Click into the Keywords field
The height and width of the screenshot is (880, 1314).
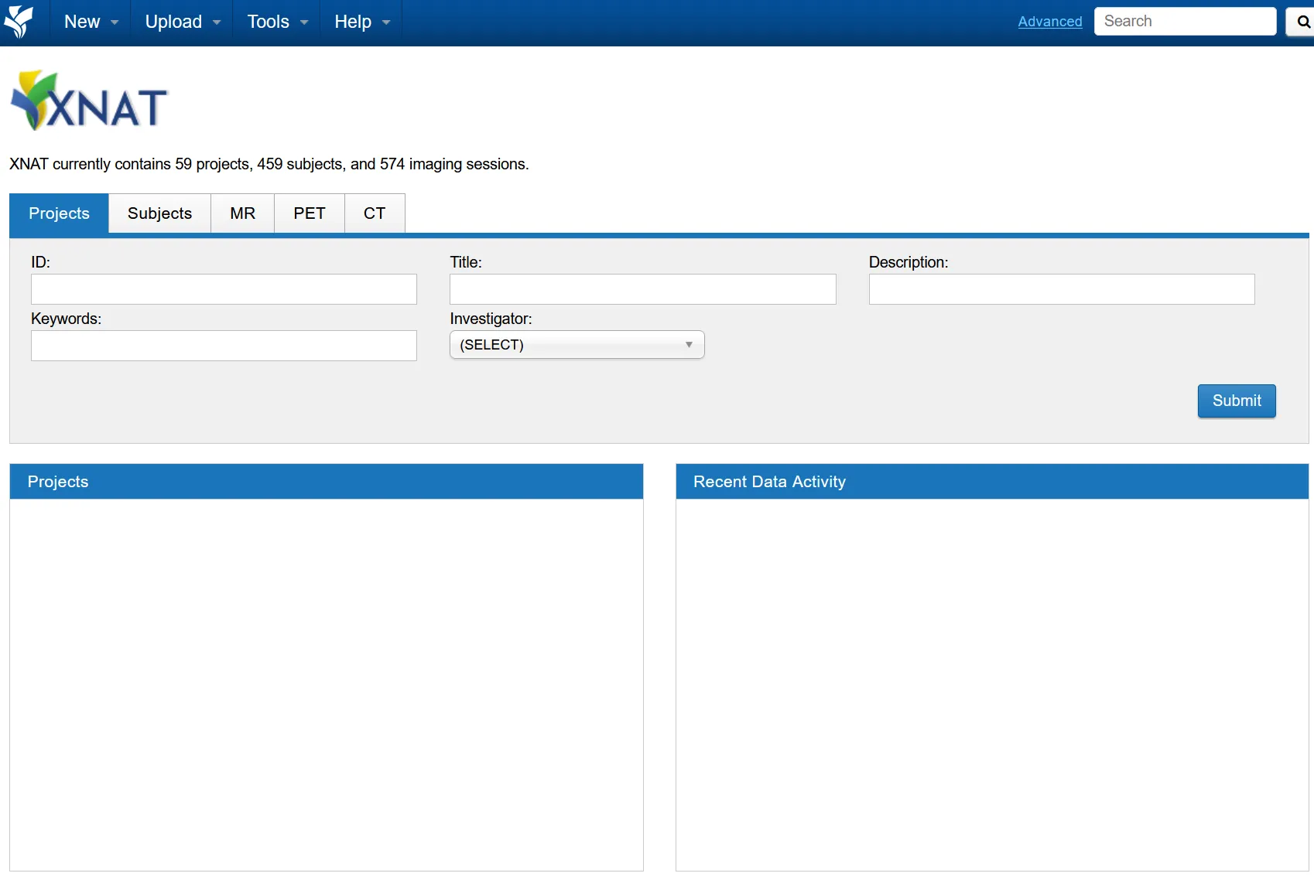224,346
